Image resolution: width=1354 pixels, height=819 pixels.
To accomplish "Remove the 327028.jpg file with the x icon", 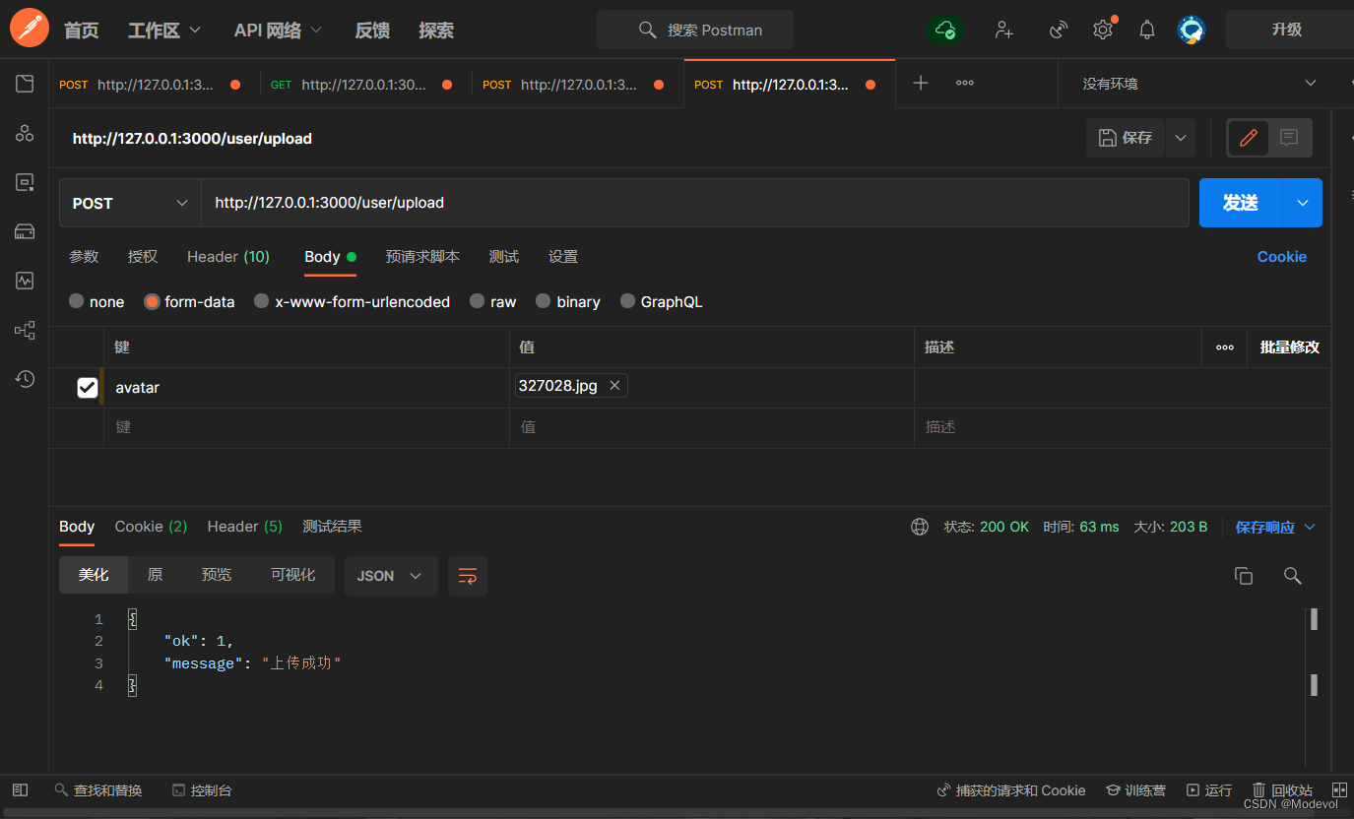I will pos(614,386).
